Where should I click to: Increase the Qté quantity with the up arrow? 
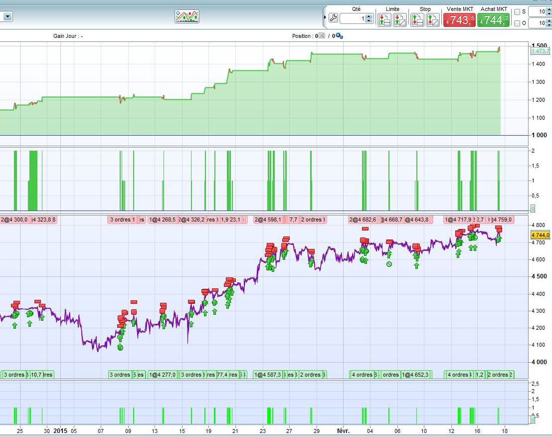(368, 16)
